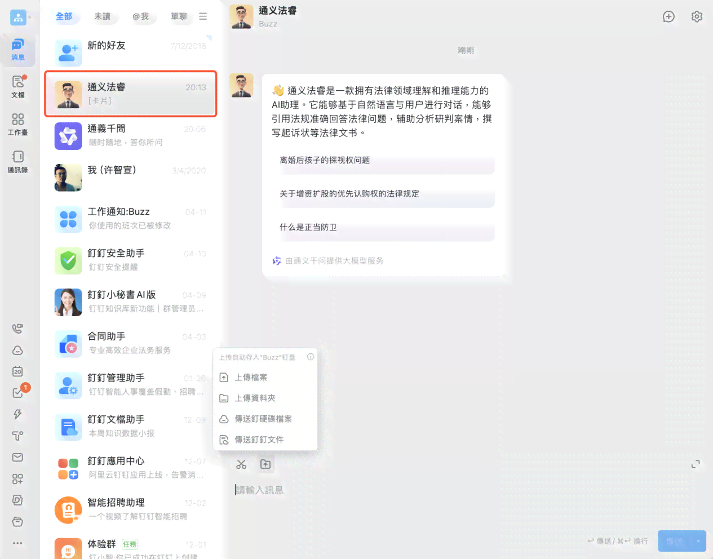
Task: Open the 釘釘管理助手 conversation
Action: [x=131, y=385]
